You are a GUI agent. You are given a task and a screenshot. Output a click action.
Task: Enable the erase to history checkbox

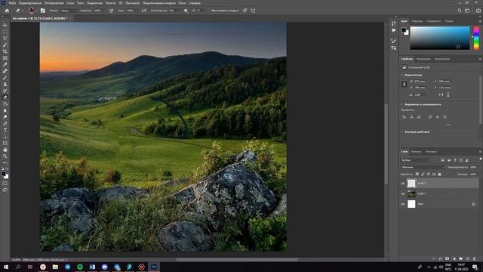[209, 11]
